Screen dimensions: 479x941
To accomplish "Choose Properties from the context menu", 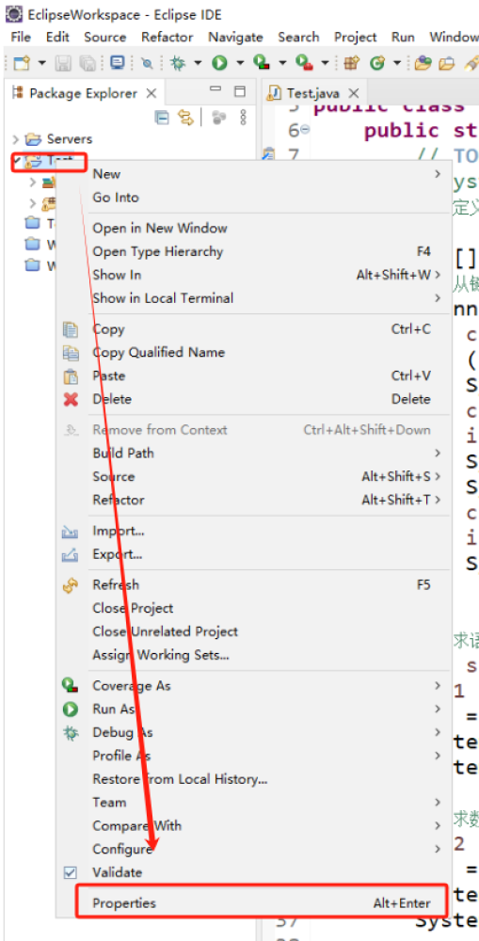I will click(262, 903).
